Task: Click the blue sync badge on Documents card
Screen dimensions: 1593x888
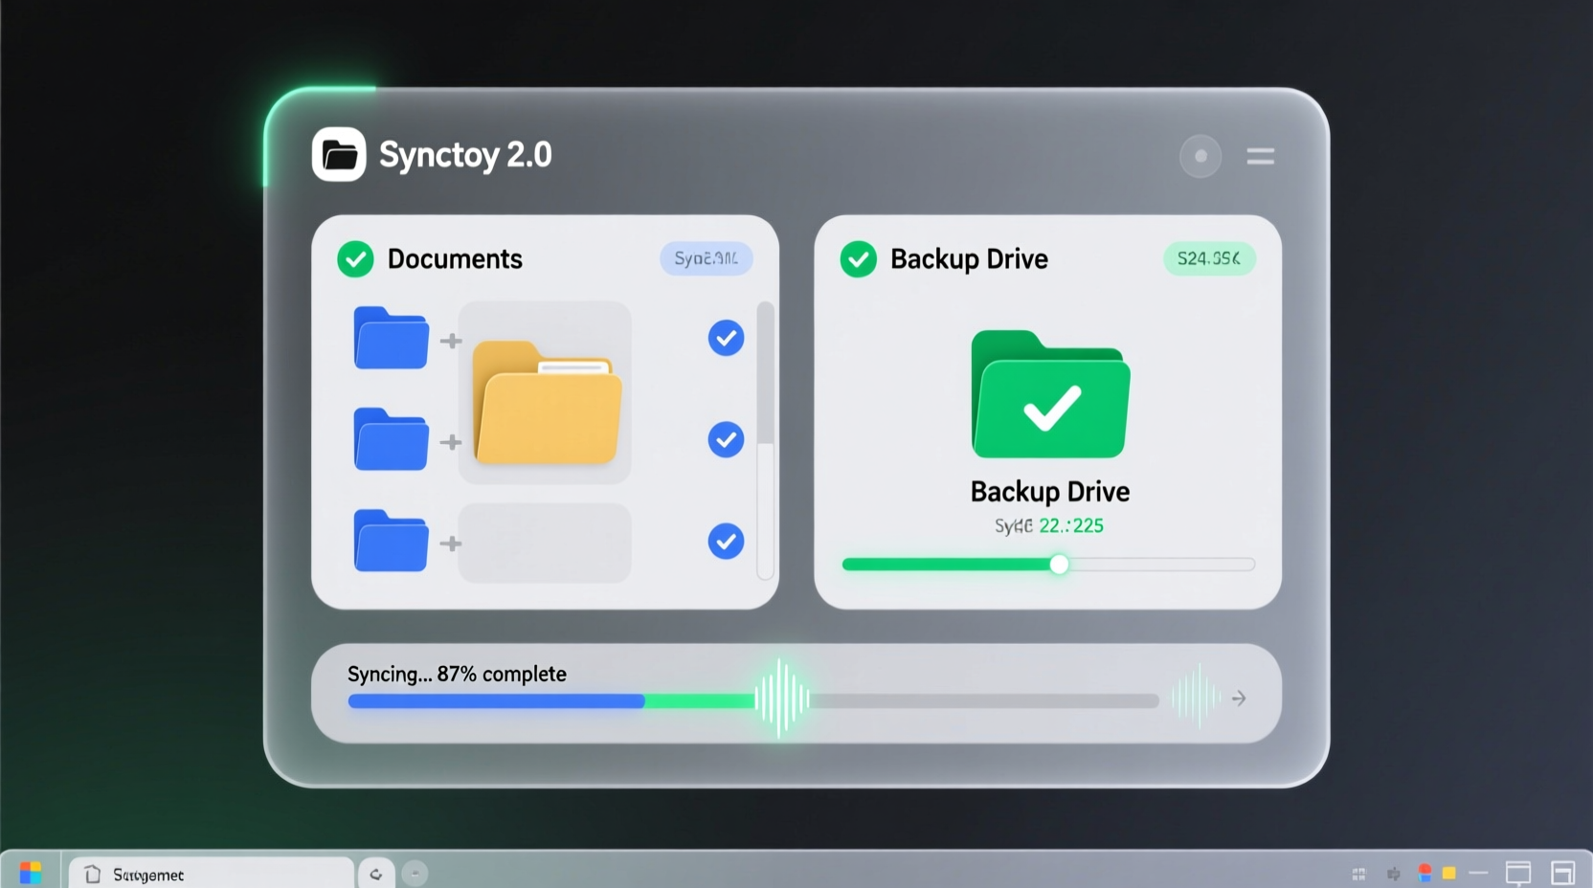Action: [707, 258]
